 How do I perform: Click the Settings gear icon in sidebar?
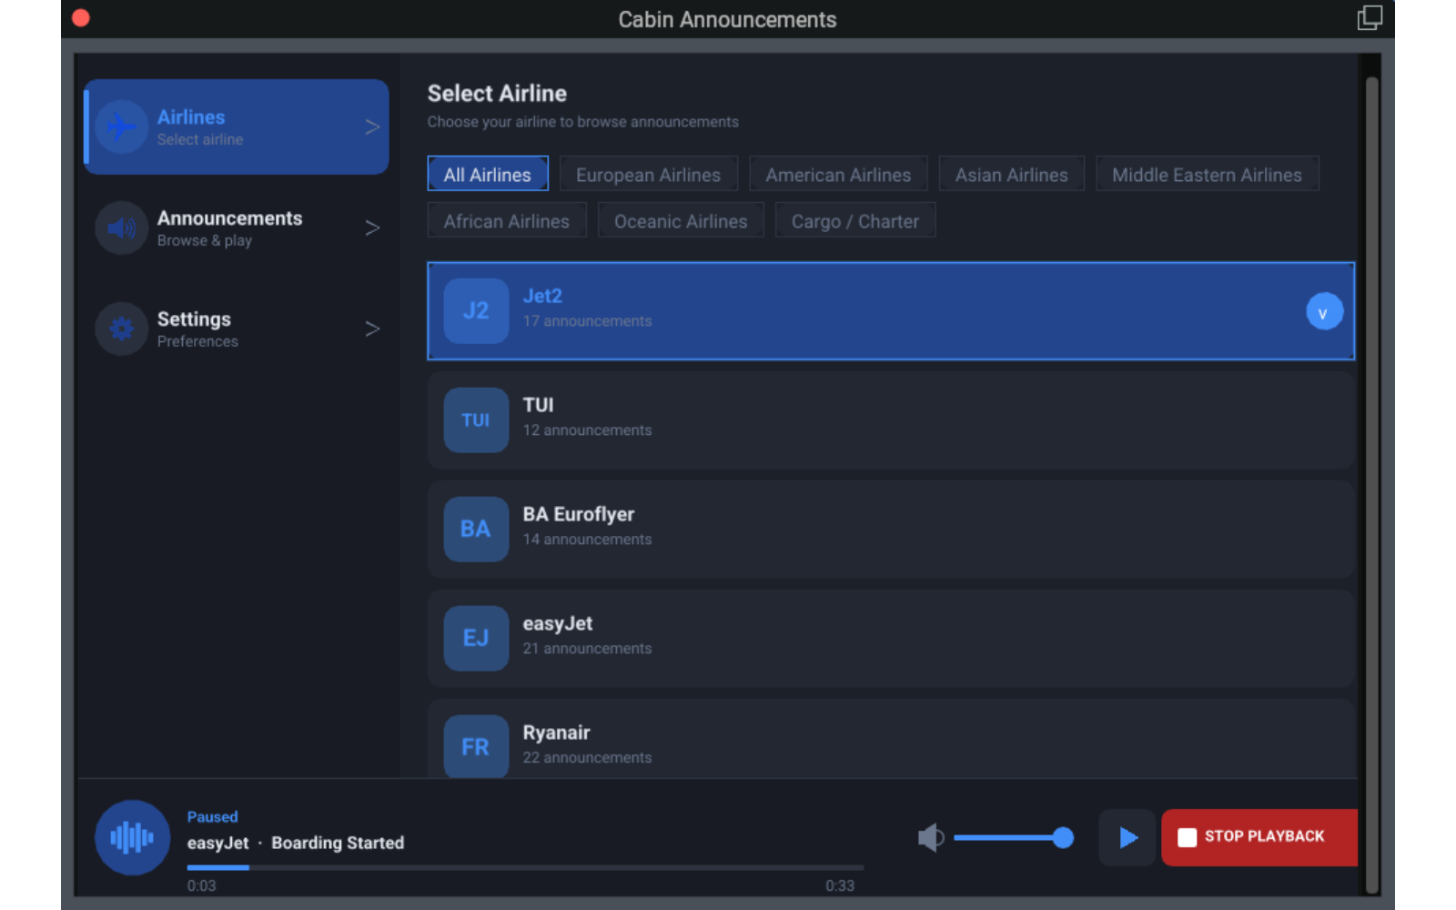122,329
